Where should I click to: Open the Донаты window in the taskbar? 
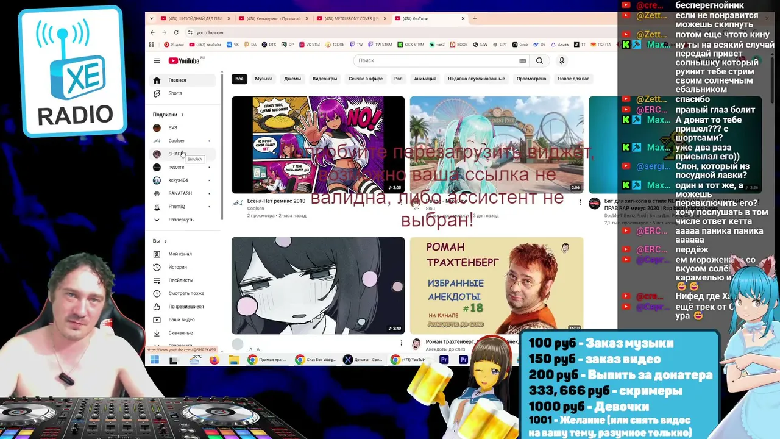[364, 360]
